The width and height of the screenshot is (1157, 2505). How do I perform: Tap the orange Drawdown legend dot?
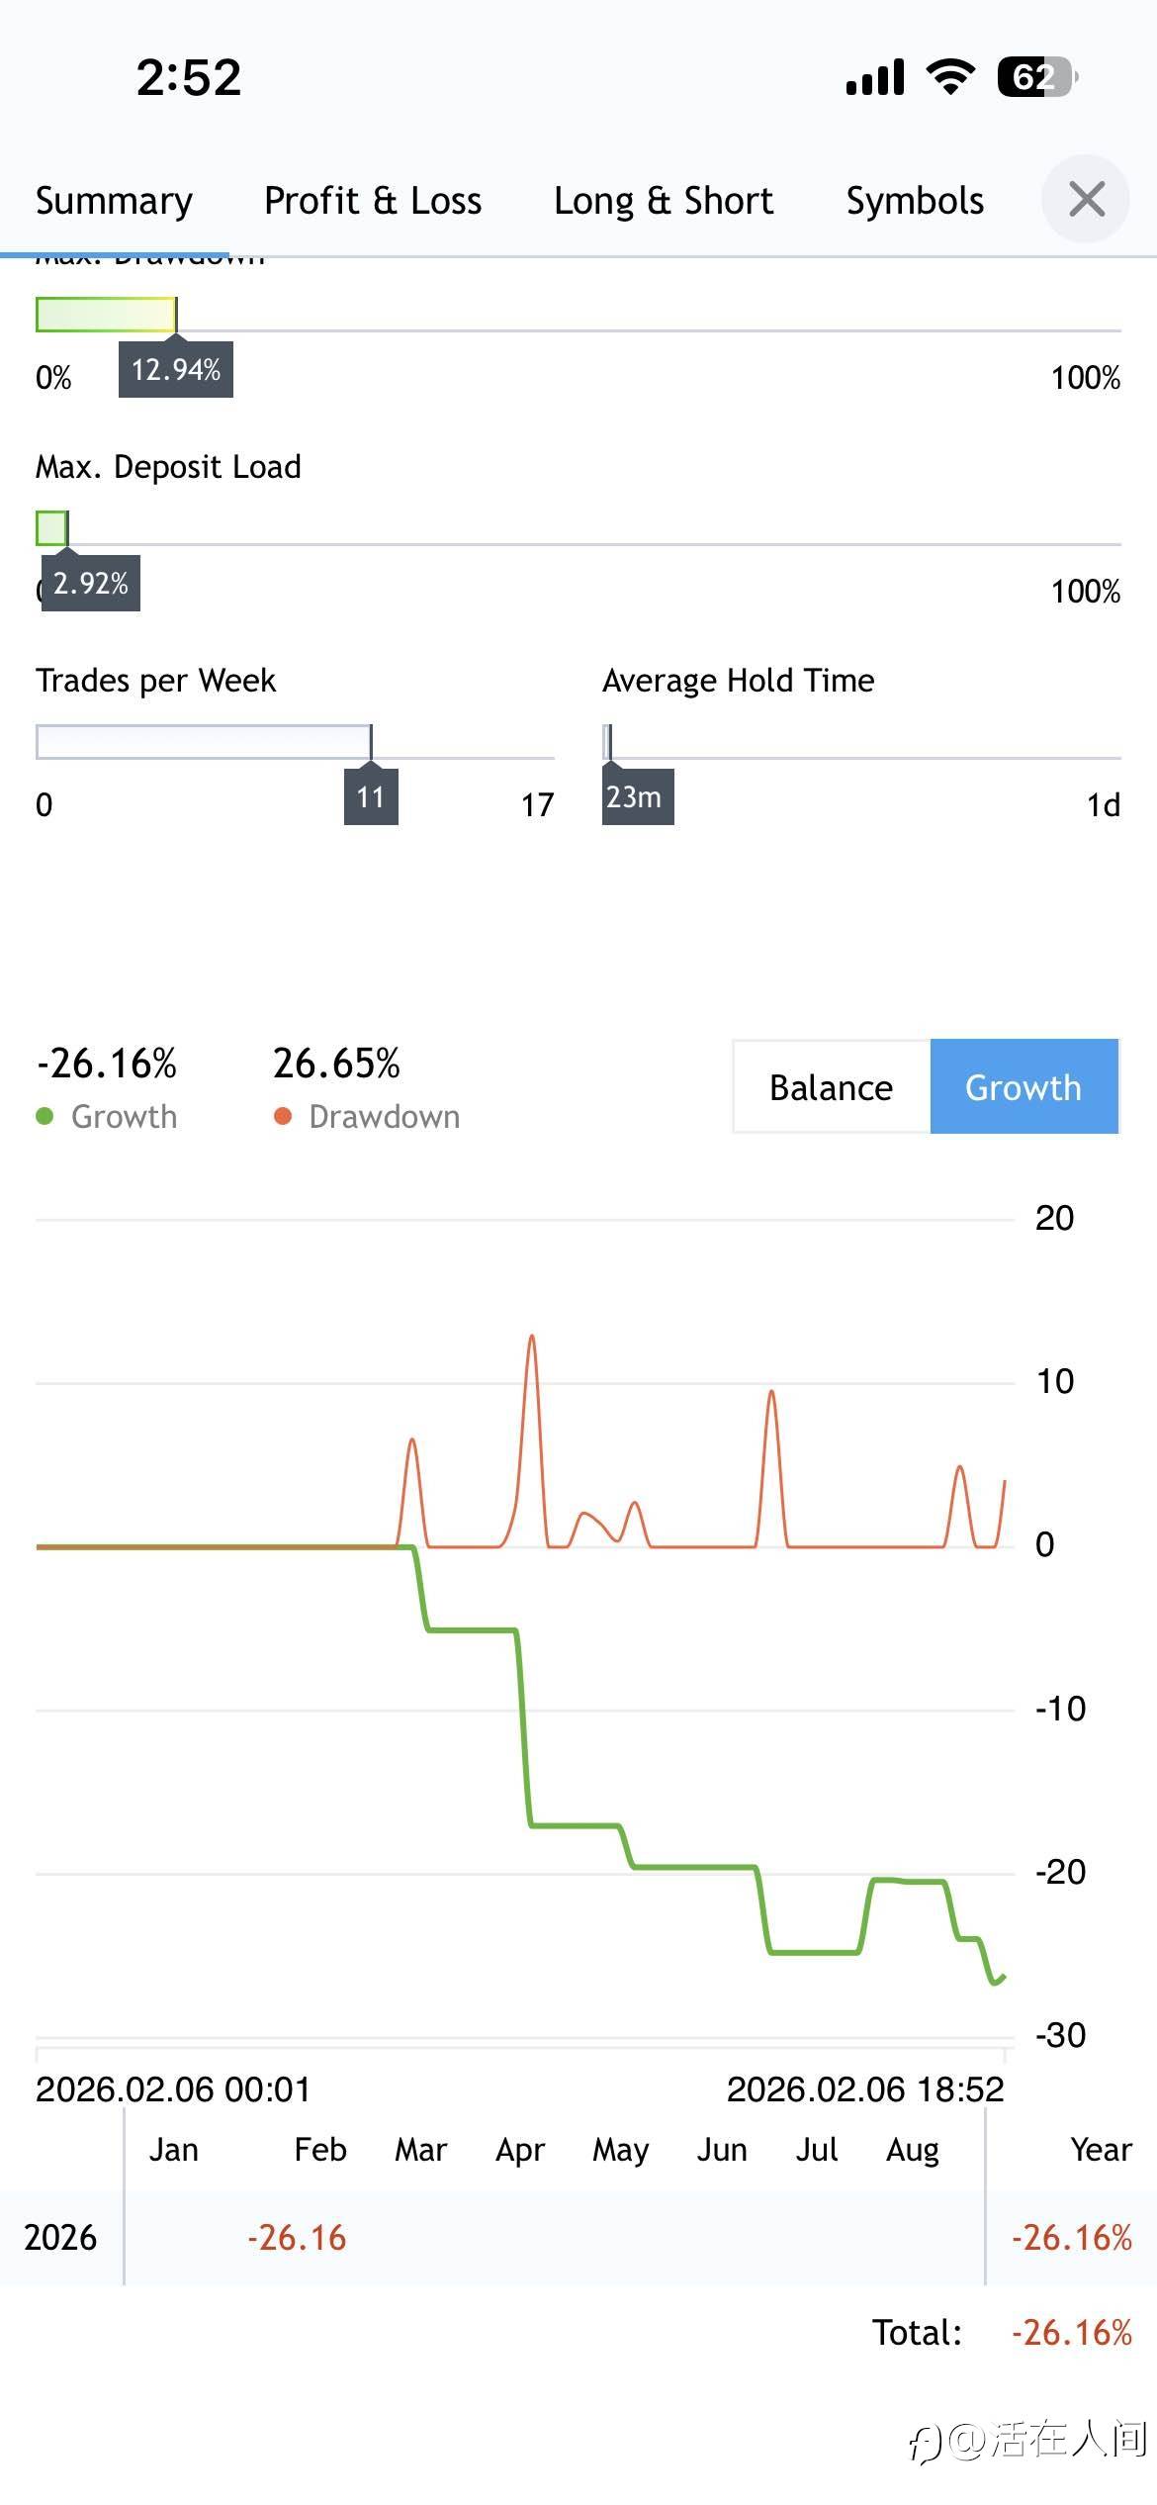click(x=283, y=1117)
